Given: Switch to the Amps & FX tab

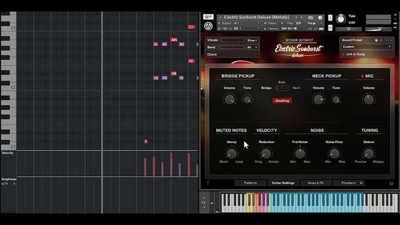Looking at the screenshot, I should 316,183.
